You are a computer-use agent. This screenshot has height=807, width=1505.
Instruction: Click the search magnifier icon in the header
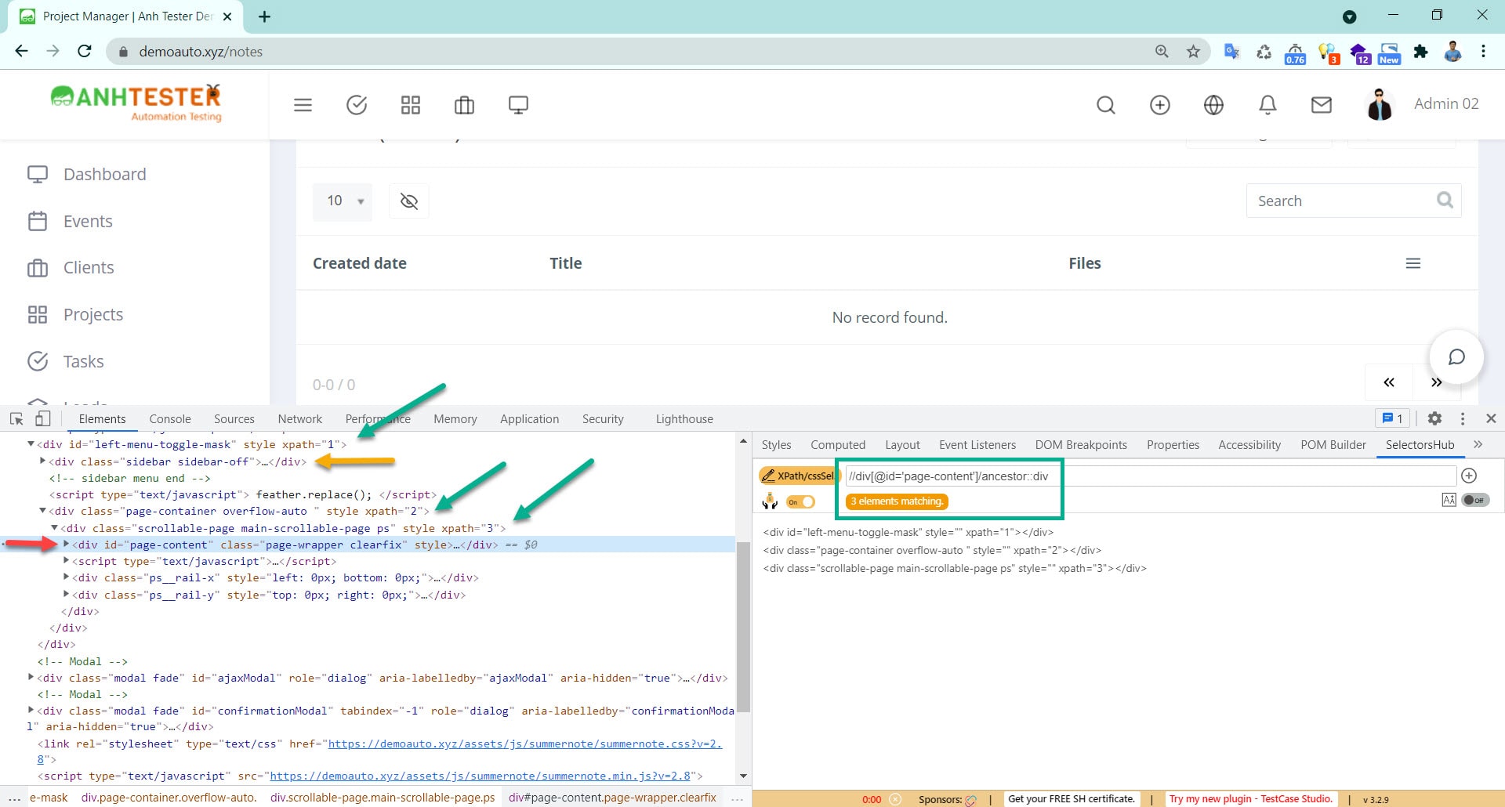click(x=1106, y=105)
